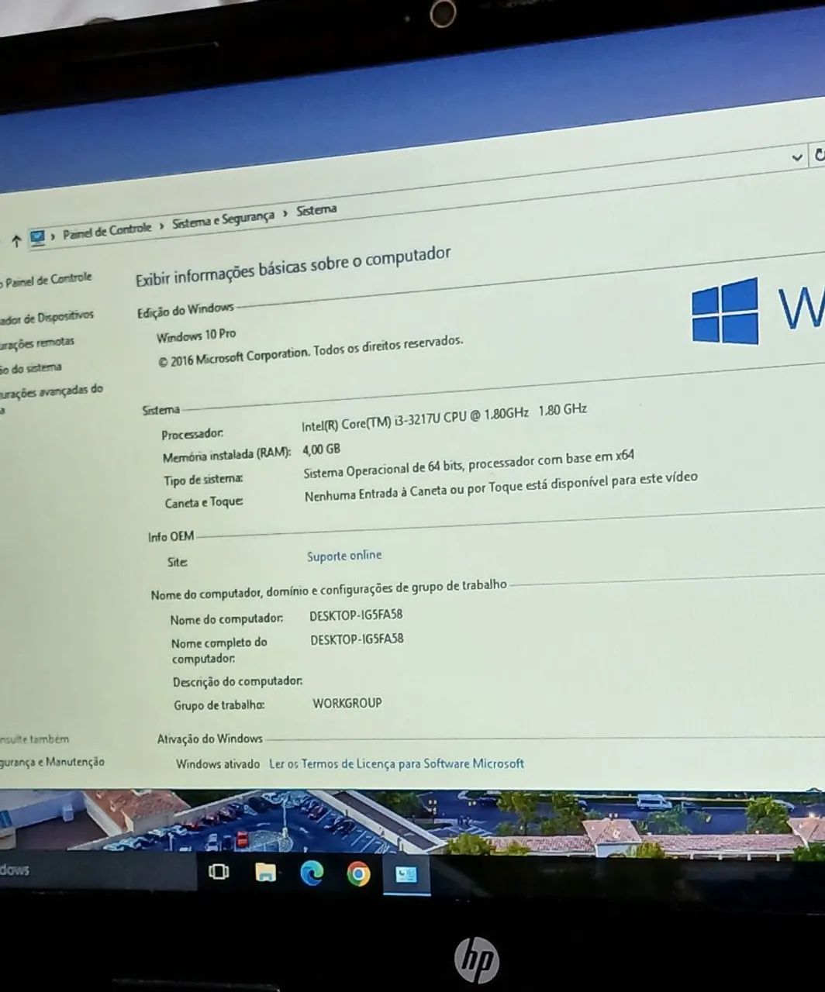This screenshot has height=992, width=825.
Task: Go to Sistema e Segurança breadcrumb
Action: (x=223, y=220)
